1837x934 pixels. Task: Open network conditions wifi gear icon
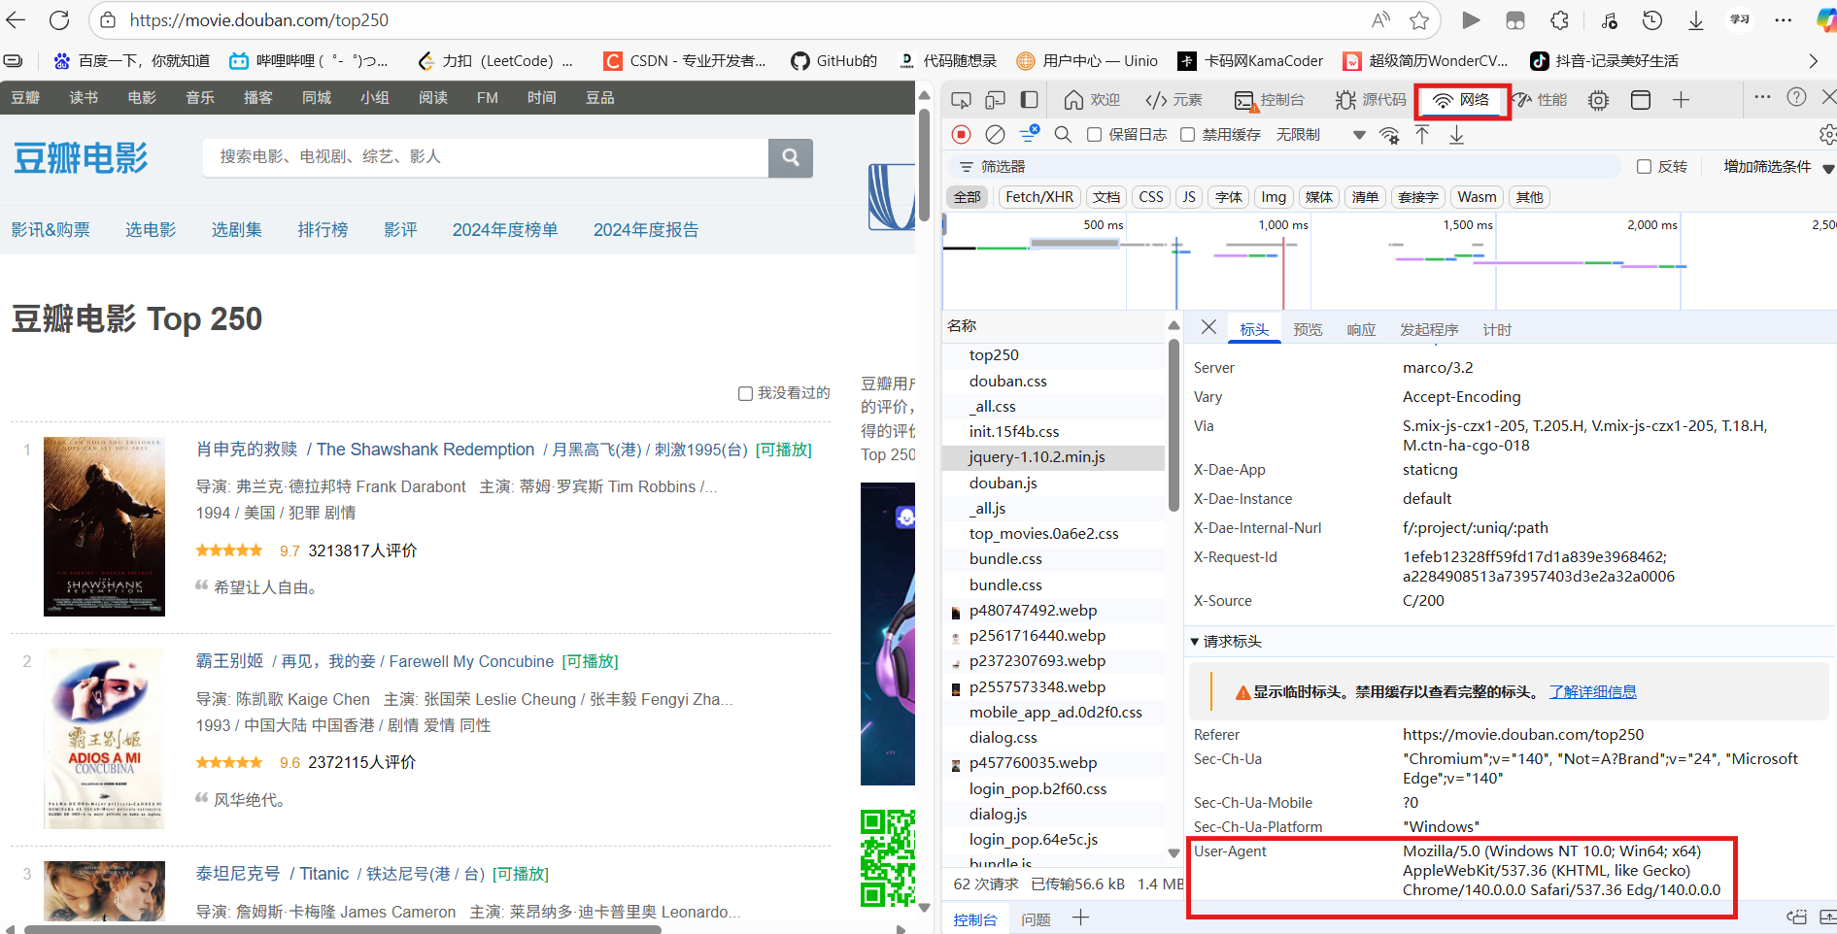click(x=1390, y=135)
